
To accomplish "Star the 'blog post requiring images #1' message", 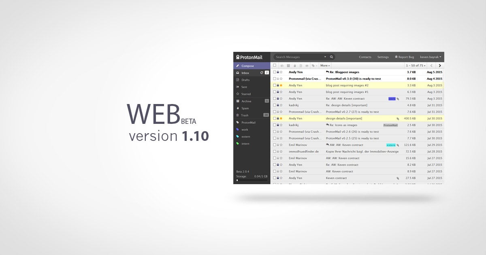I will point(281,92).
